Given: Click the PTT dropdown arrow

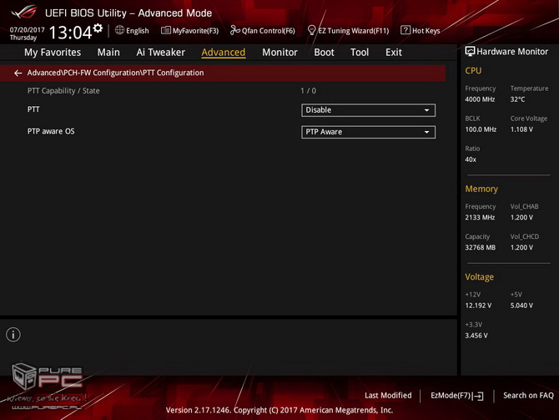Looking at the screenshot, I should click(x=426, y=110).
